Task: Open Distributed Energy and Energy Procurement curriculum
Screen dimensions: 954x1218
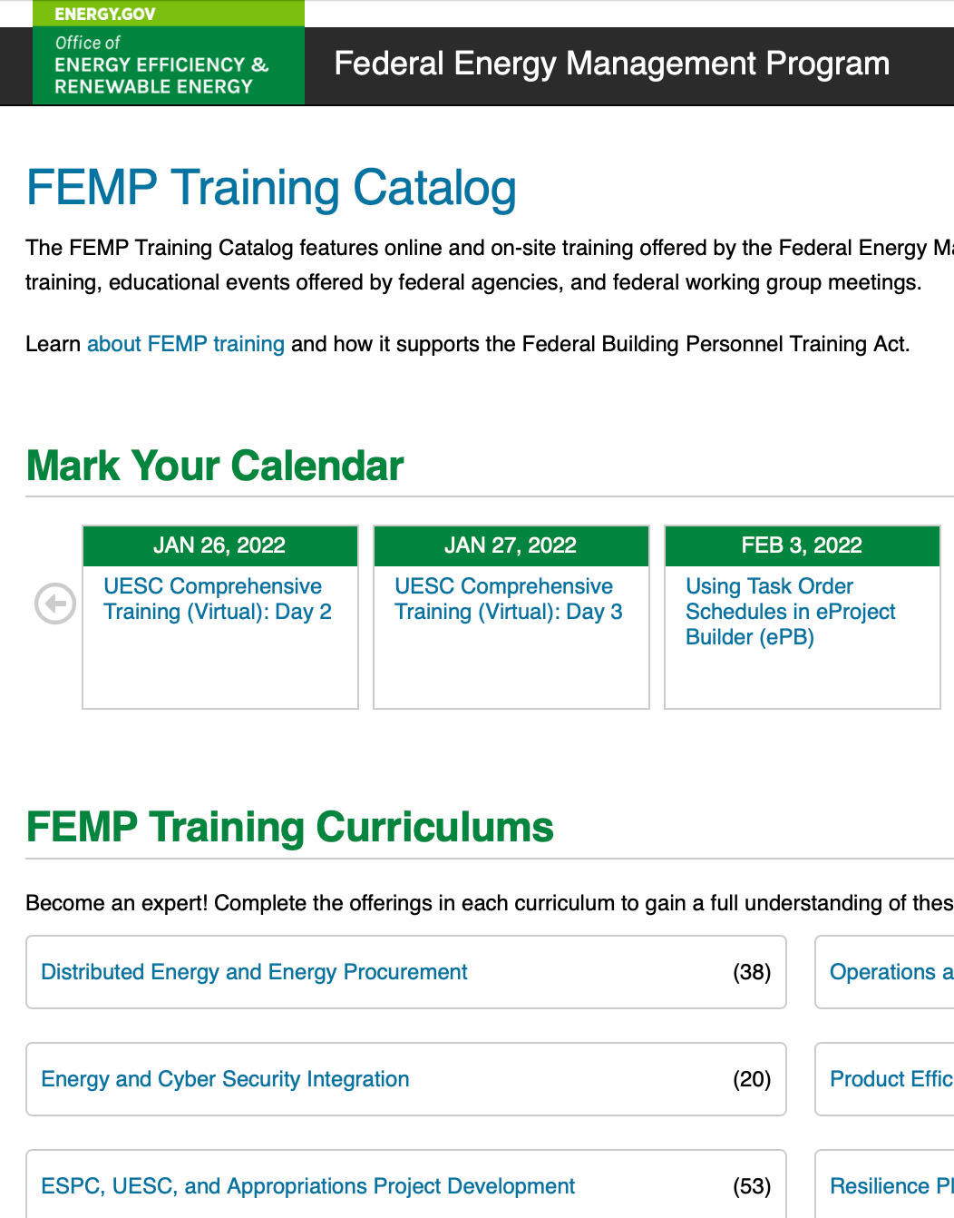Action: [255, 972]
